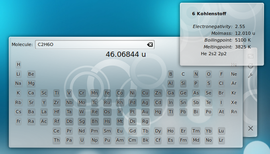
Task: Click the widget rotate handle icon
Action: (251, 66)
